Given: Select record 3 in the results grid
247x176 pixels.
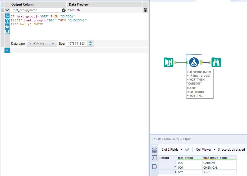Looking at the screenshot, I should tap(175, 172).
